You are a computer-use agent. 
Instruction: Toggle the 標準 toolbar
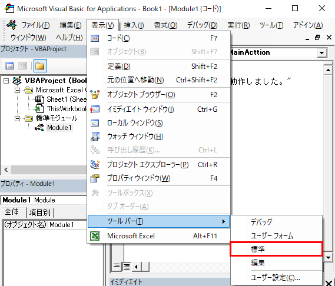pyautogui.click(x=276, y=249)
